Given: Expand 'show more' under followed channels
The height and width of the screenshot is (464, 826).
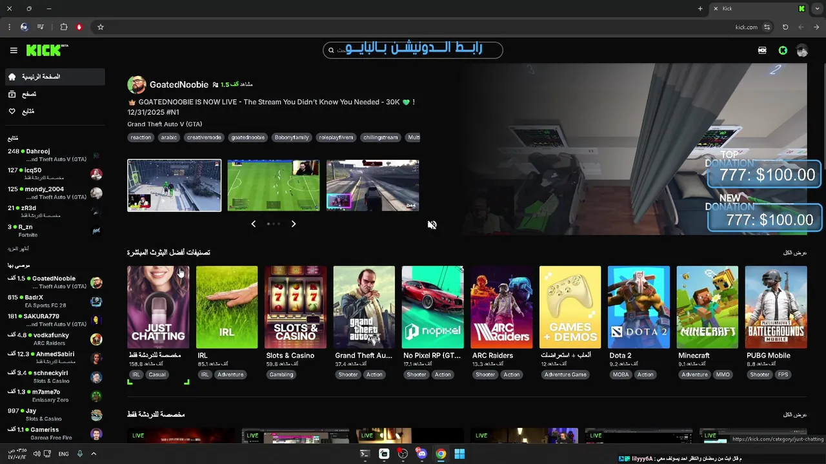Looking at the screenshot, I should point(18,249).
